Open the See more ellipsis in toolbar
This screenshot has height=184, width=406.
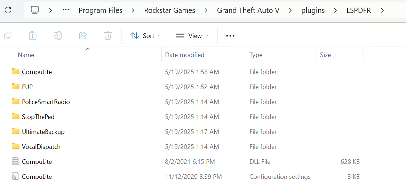(230, 35)
